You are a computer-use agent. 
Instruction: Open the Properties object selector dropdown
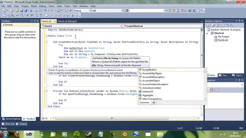[242, 85]
